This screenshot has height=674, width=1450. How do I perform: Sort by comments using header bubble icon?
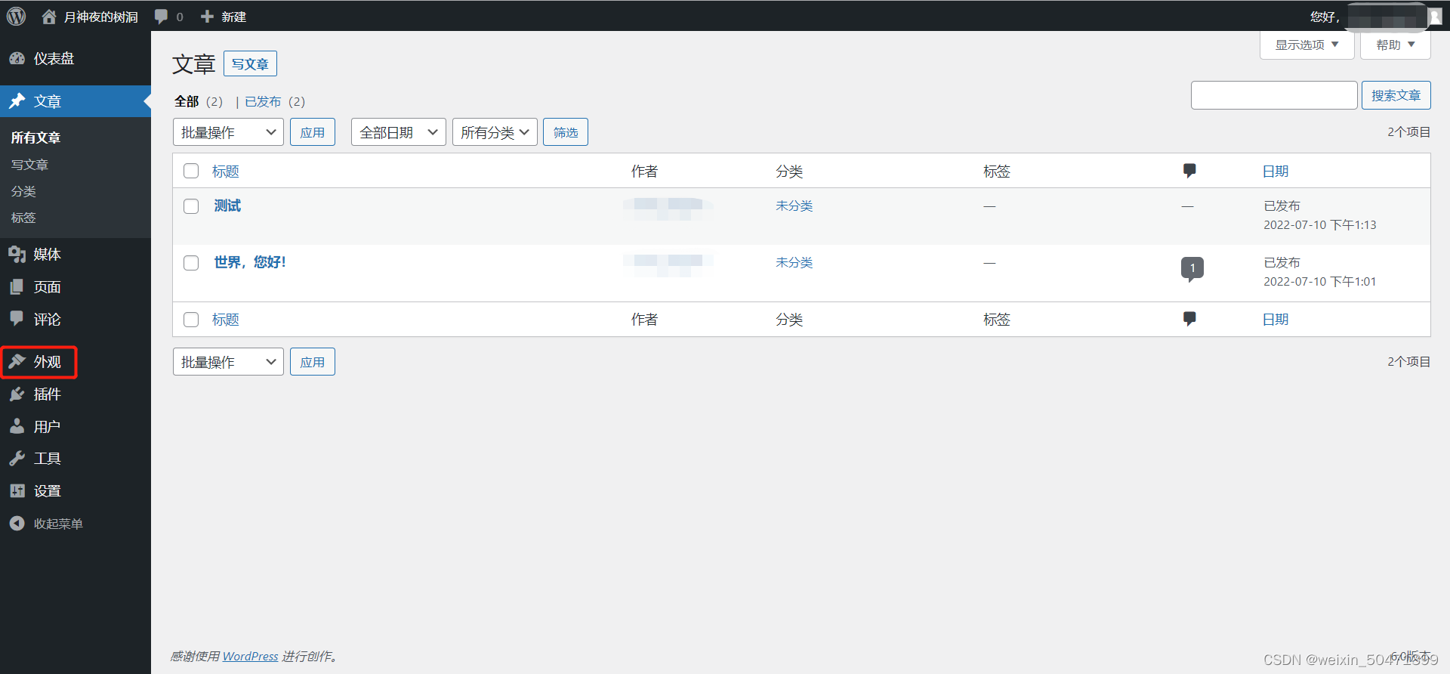coord(1189,171)
